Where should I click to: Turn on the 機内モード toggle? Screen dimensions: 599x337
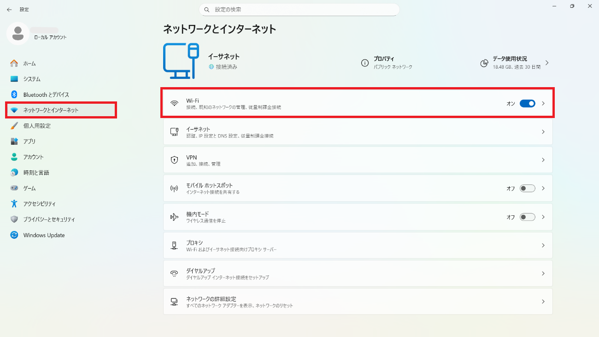527,217
